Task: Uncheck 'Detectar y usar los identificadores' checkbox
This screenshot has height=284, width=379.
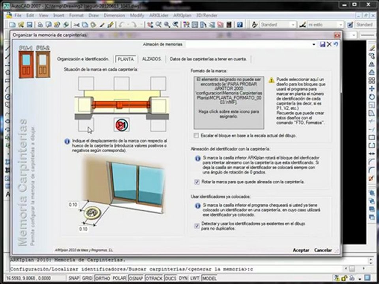Action: point(197,226)
